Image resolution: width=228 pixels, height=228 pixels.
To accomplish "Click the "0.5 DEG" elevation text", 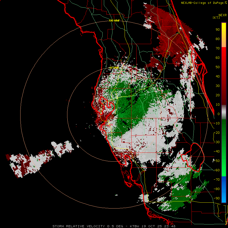I will pos(115,226).
